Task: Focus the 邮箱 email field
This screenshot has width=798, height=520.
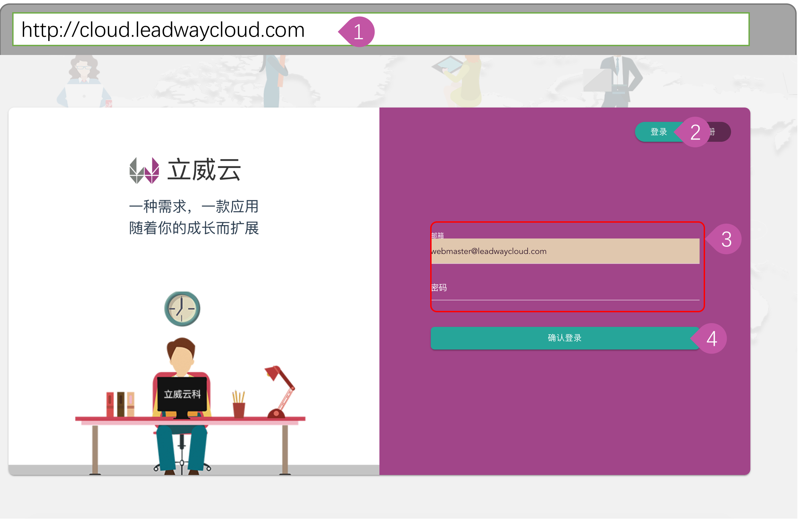Action: pyautogui.click(x=565, y=251)
